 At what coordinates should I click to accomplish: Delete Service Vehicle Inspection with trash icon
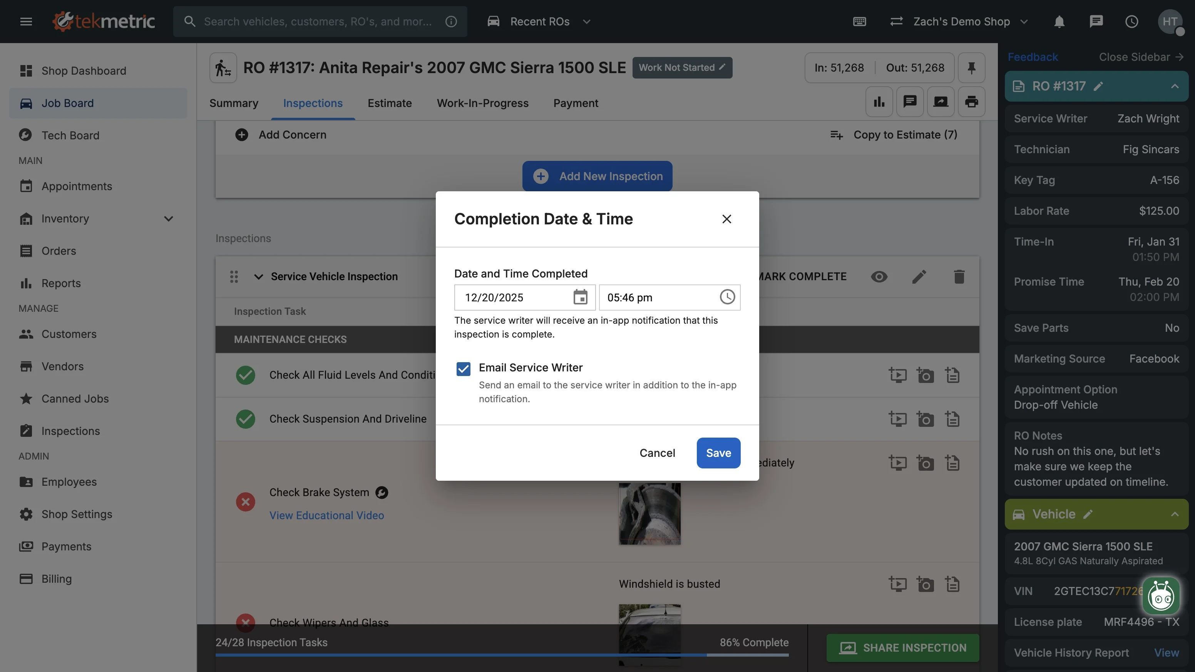coord(959,277)
